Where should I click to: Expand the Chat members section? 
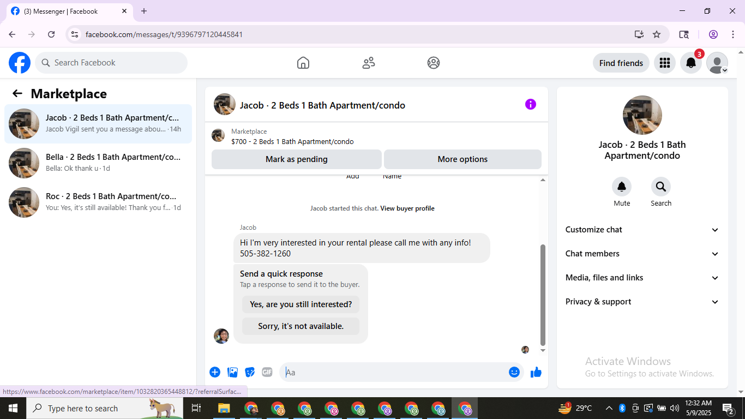(x=642, y=254)
